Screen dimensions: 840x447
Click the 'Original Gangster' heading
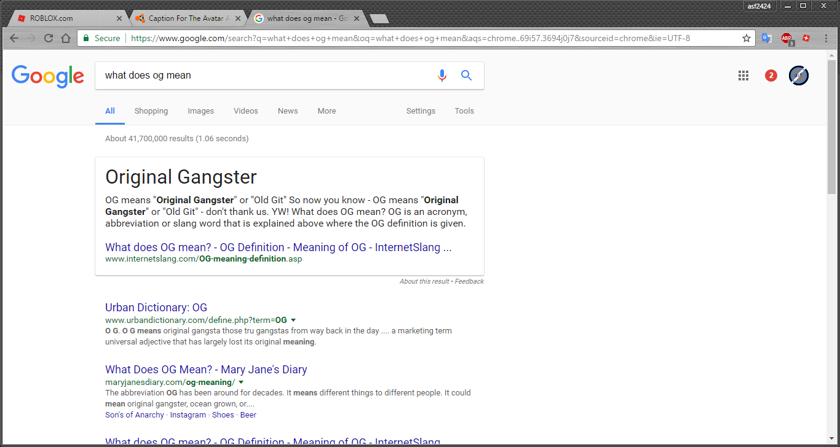181,177
